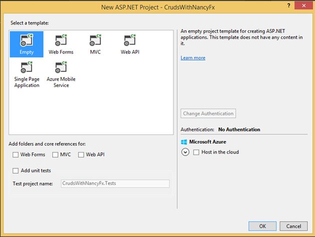Expand the Azure hosting options chevron
Screen dimensions: 315x237
point(185,152)
